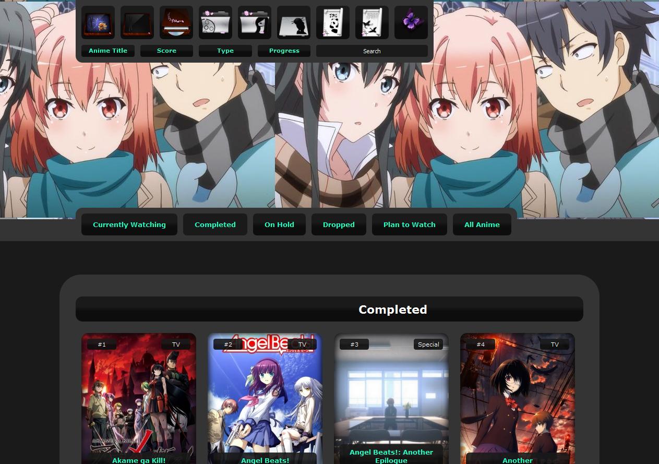This screenshot has height=464, width=659.
Task: Sort the list by Progress
Action: 284,51
